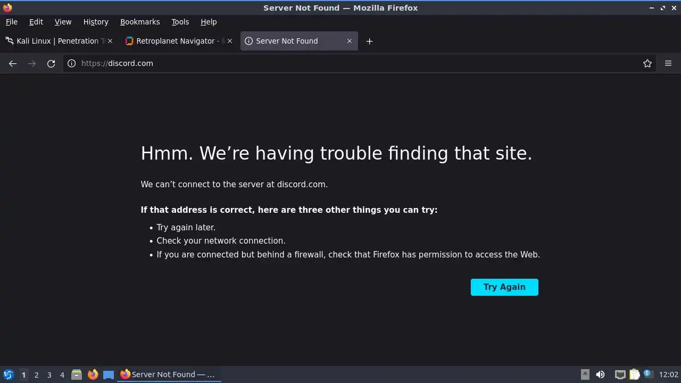
Task: Go back to the previous page
Action: (13, 63)
